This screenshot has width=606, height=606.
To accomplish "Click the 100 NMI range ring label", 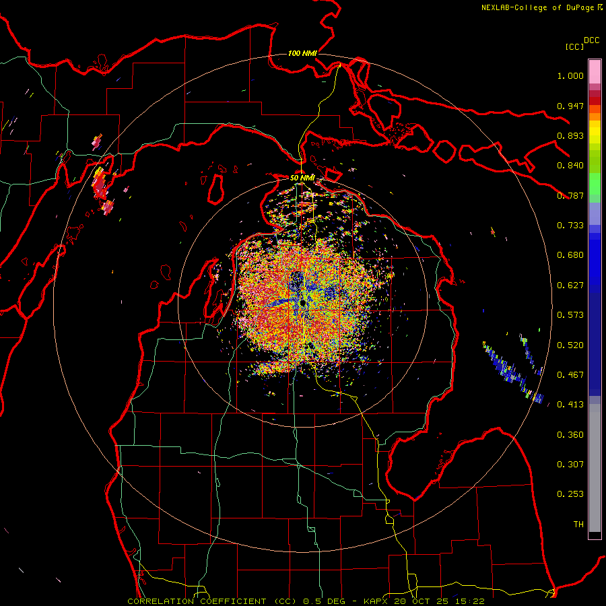I will (302, 53).
